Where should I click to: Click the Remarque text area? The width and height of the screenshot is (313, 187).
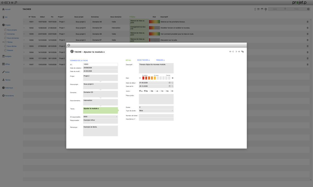point(100,131)
